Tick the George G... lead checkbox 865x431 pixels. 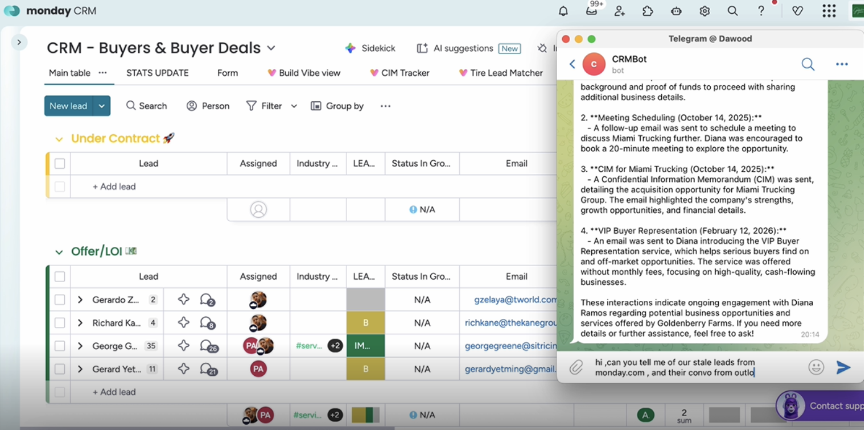click(x=60, y=346)
